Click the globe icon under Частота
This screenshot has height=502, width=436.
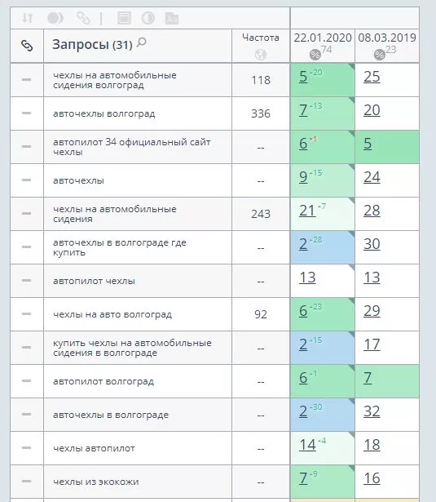point(261,55)
